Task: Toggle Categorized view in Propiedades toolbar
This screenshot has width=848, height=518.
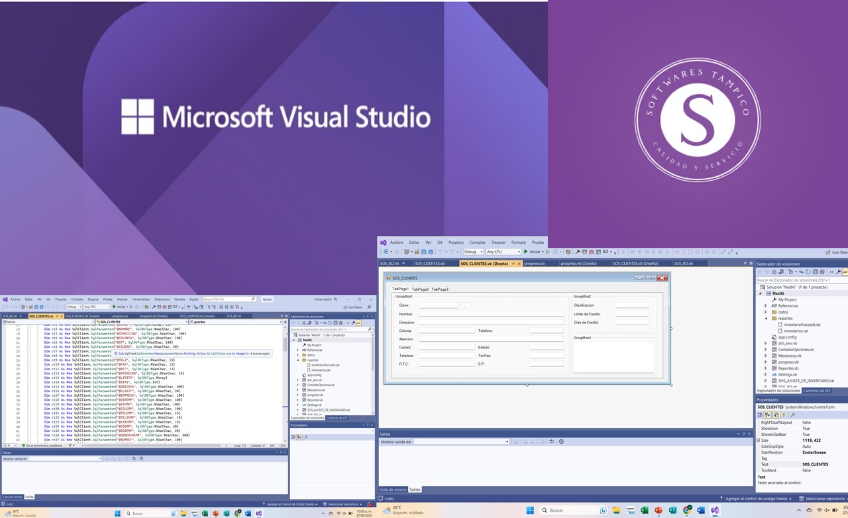Action: pyautogui.click(x=760, y=415)
